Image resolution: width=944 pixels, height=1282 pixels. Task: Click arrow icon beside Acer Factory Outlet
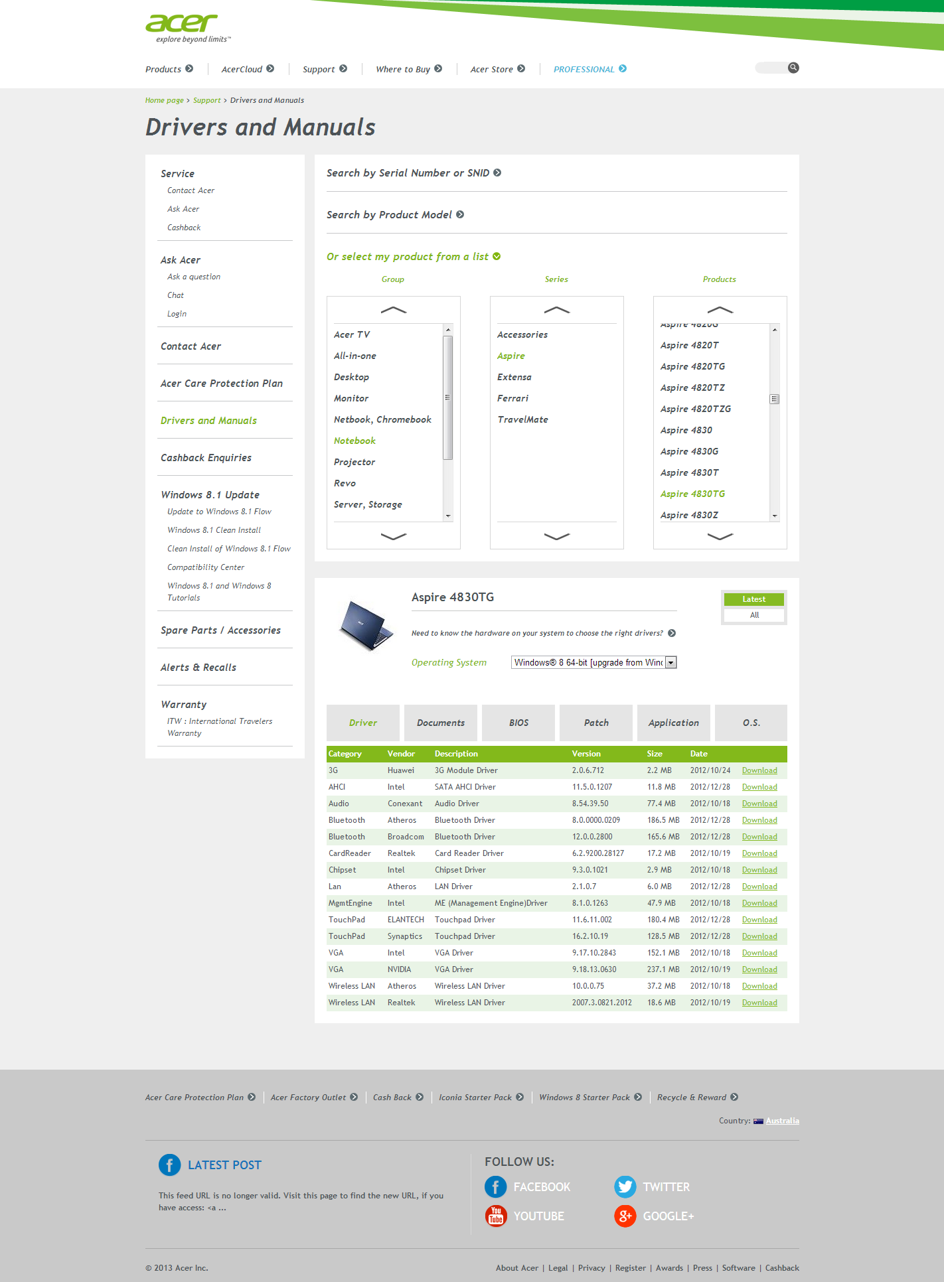click(x=354, y=1097)
